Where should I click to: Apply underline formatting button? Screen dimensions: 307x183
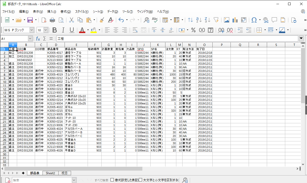pos(72,30)
